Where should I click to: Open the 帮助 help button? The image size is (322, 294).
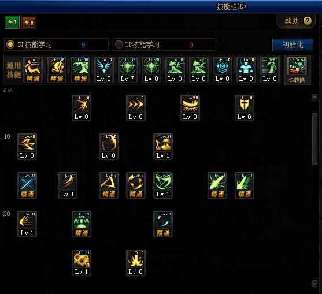(x=297, y=21)
